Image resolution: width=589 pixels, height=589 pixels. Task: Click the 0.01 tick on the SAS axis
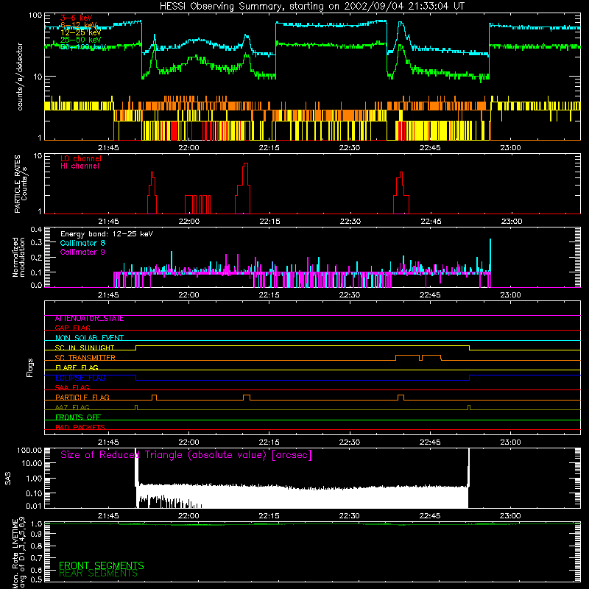point(34,506)
